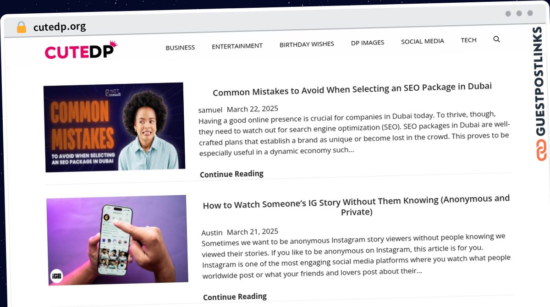Open the Common Mistakes SEO Package article title
Screen dimensions: 550x307
[352, 89]
